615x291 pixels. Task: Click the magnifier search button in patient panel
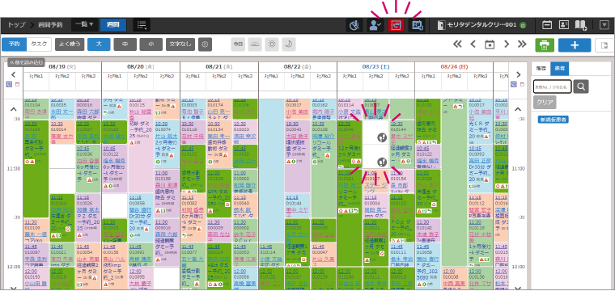click(581, 86)
